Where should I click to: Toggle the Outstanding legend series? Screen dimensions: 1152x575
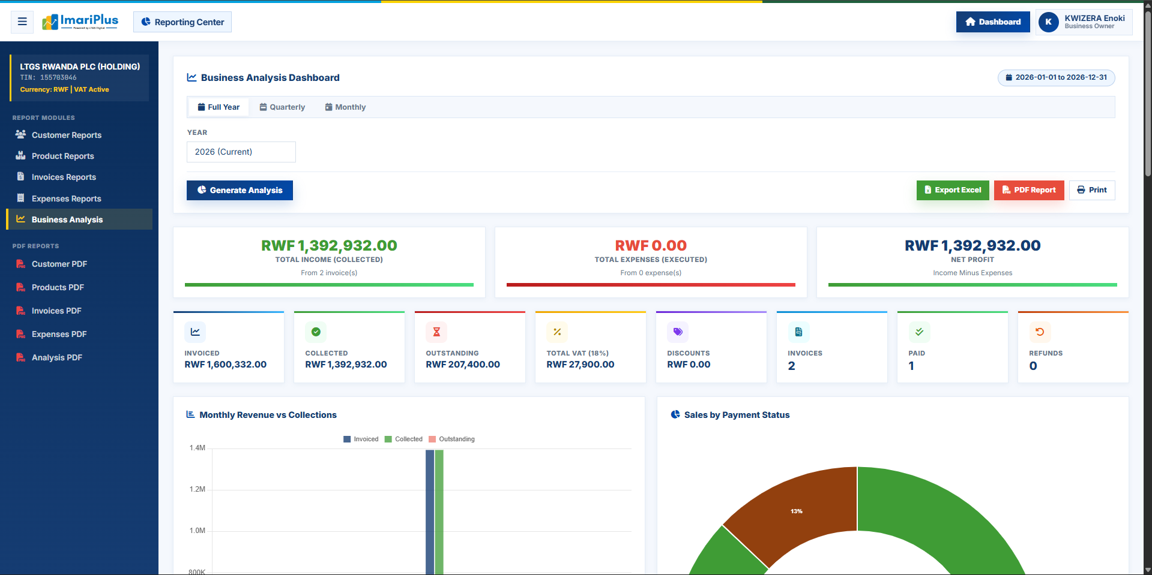tap(451, 439)
